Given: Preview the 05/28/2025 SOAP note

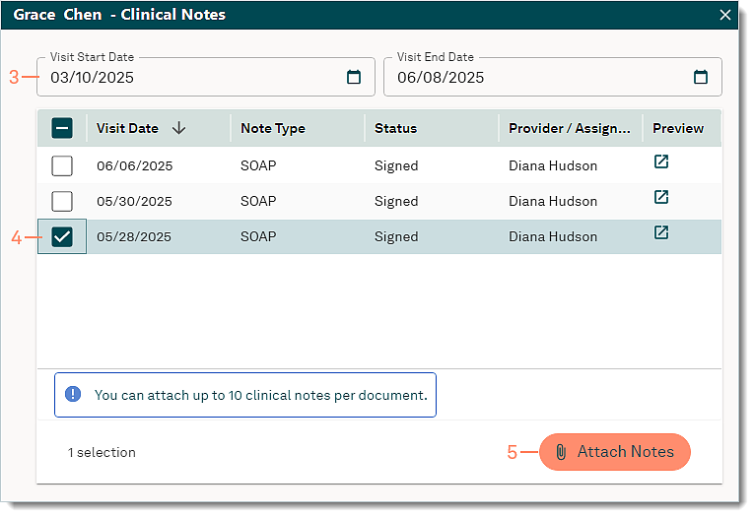Looking at the screenshot, I should coord(661,232).
